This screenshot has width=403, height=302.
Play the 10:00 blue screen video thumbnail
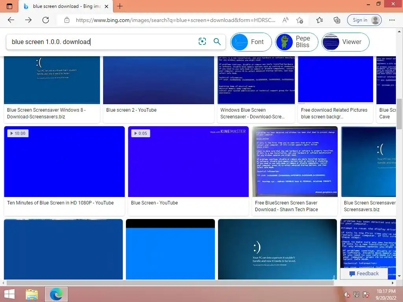[x=64, y=162]
